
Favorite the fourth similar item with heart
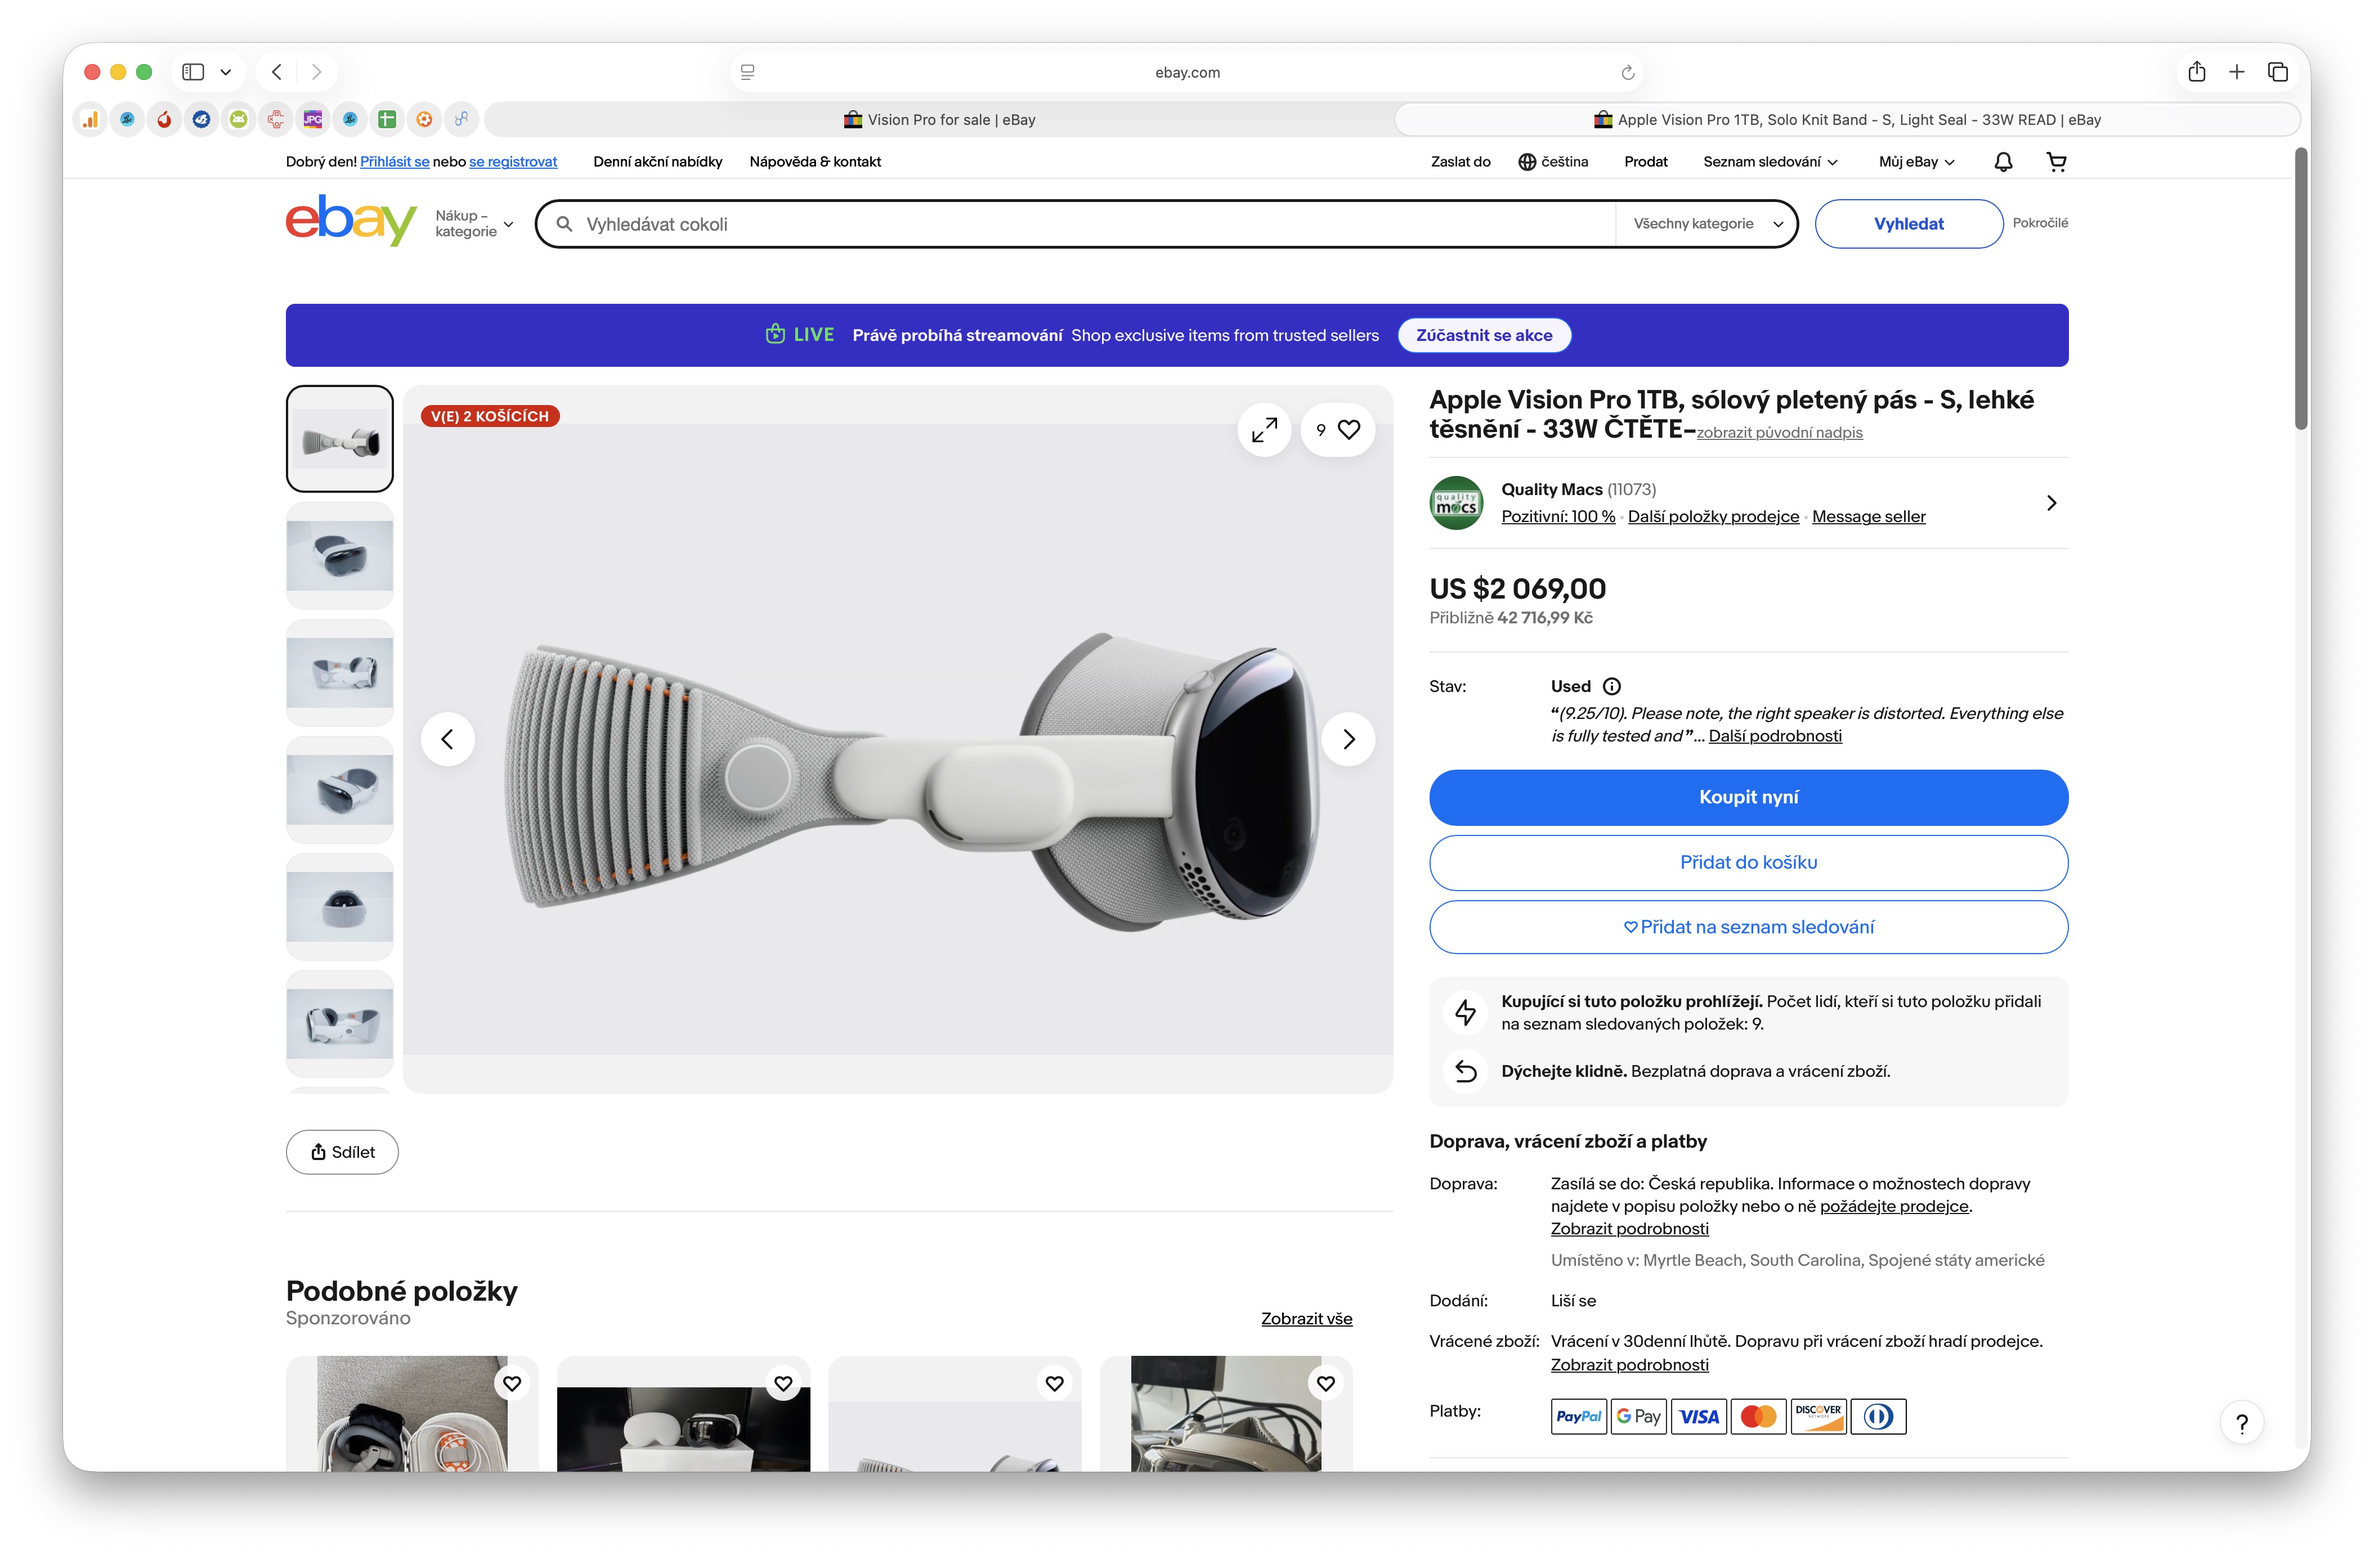[x=1325, y=1382]
